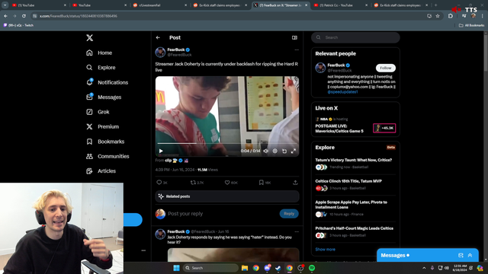Open the xQc Twitch bookmark
488x274 pixels.
(18, 25)
